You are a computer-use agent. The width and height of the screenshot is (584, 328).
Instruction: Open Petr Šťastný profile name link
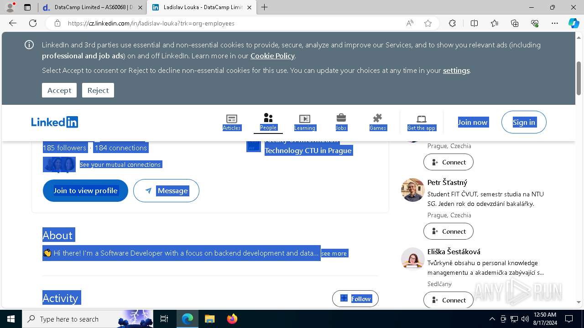[447, 182]
